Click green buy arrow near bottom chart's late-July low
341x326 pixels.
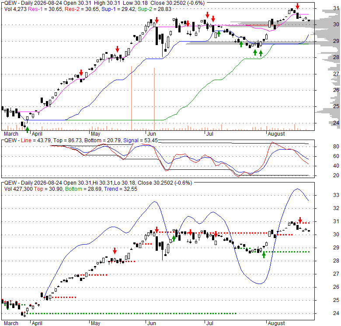(x=264, y=255)
